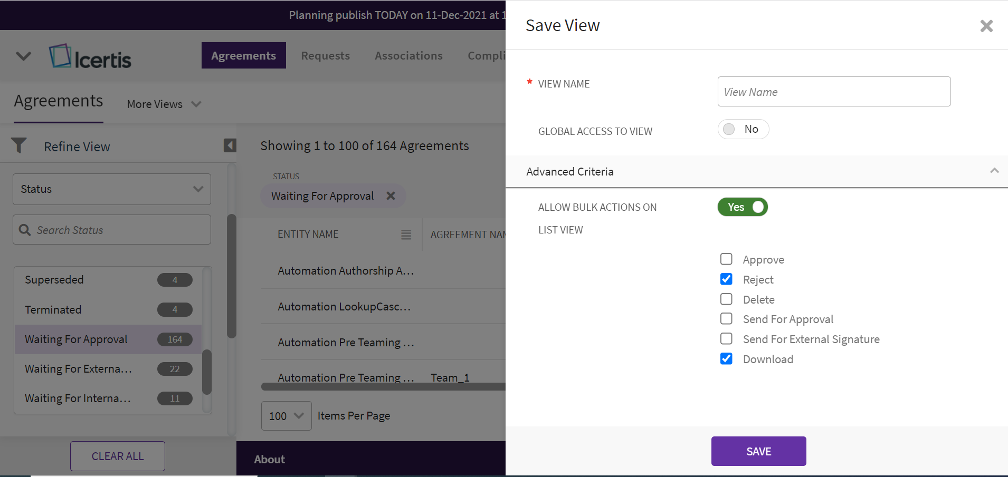Collapse the Advanced Criteria section

point(994,171)
